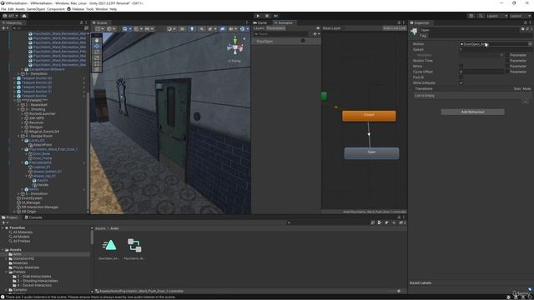Viewport: 534px width, 300px height.
Task: Open the Motion object picker circle
Action: point(530,44)
